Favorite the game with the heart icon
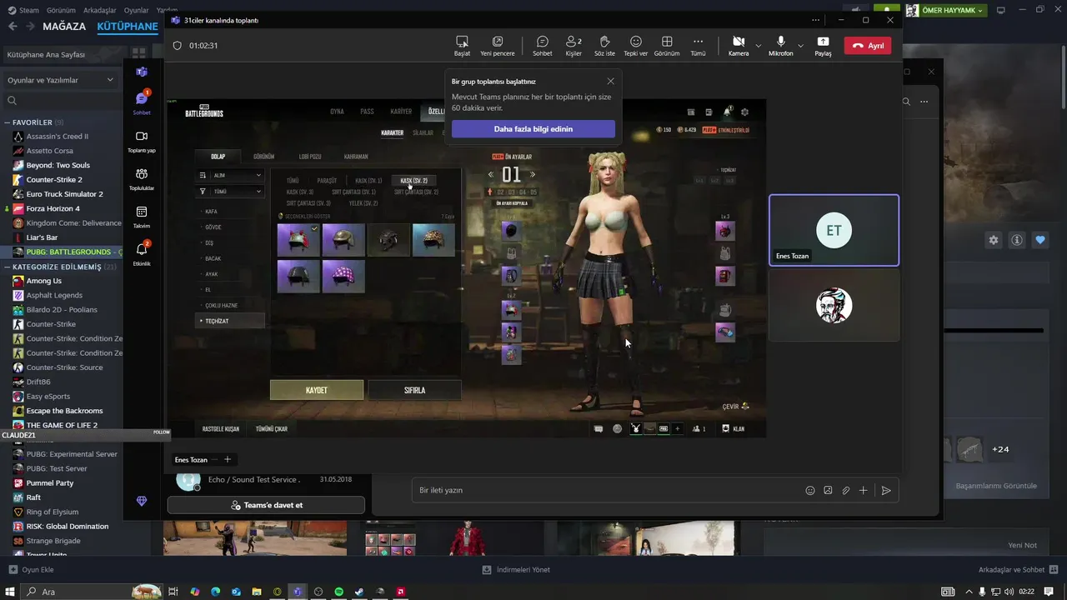 tap(1040, 240)
